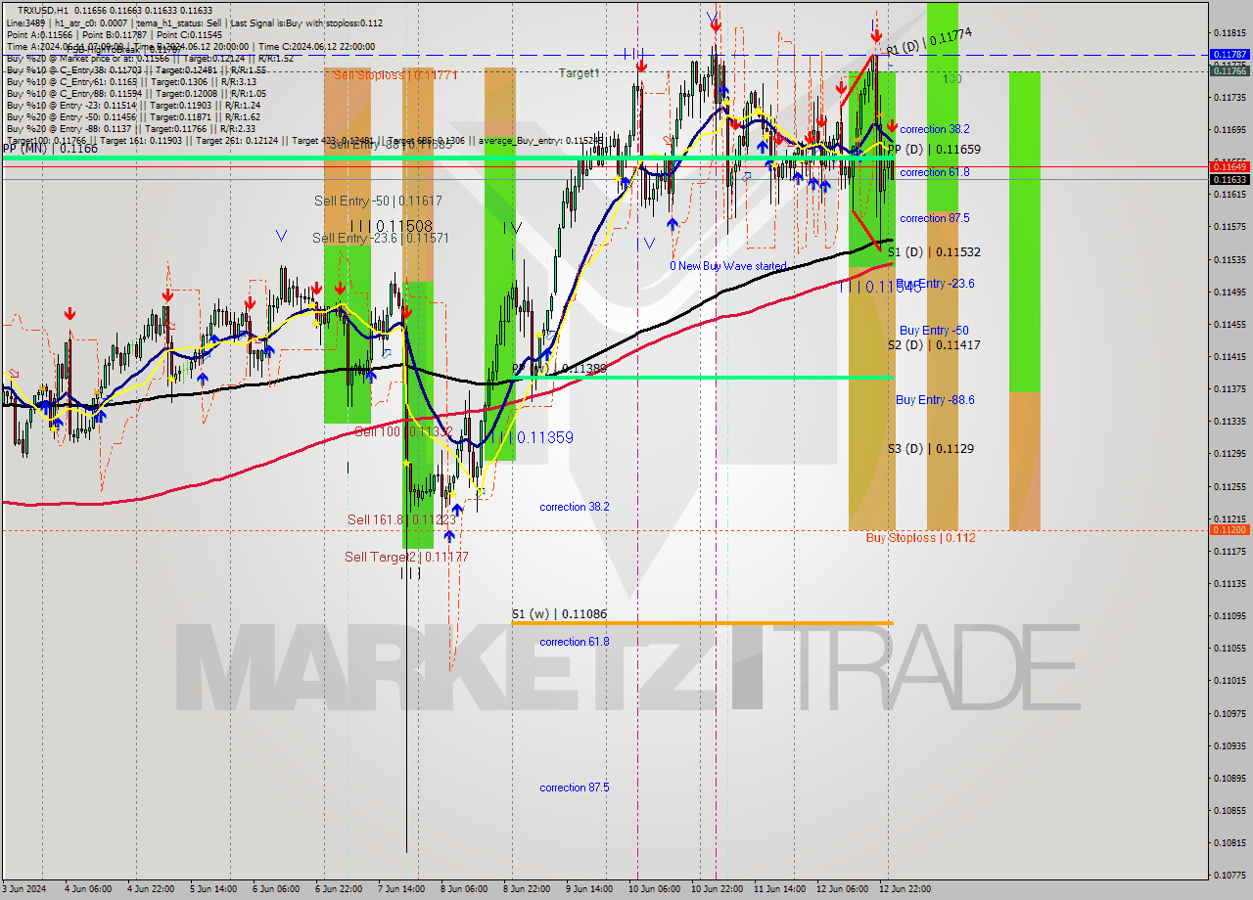Select the 0.10815 price axis value
The height and width of the screenshot is (900, 1253).
pos(1230,842)
